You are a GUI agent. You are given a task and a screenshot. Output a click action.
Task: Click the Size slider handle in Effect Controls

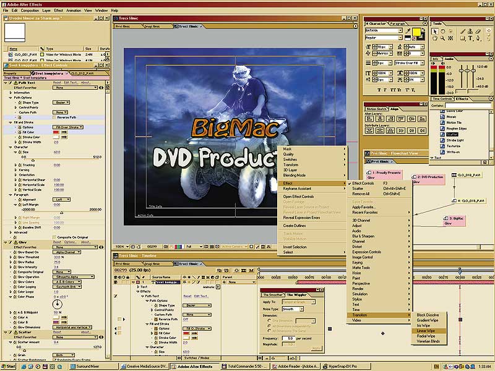pos(33,160)
